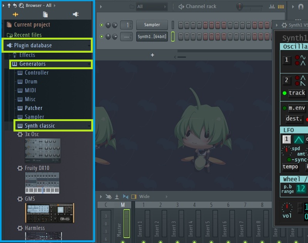308x243 pixels.
Task: Open the Browser - All snapshot arrow
Action: pos(55,5)
